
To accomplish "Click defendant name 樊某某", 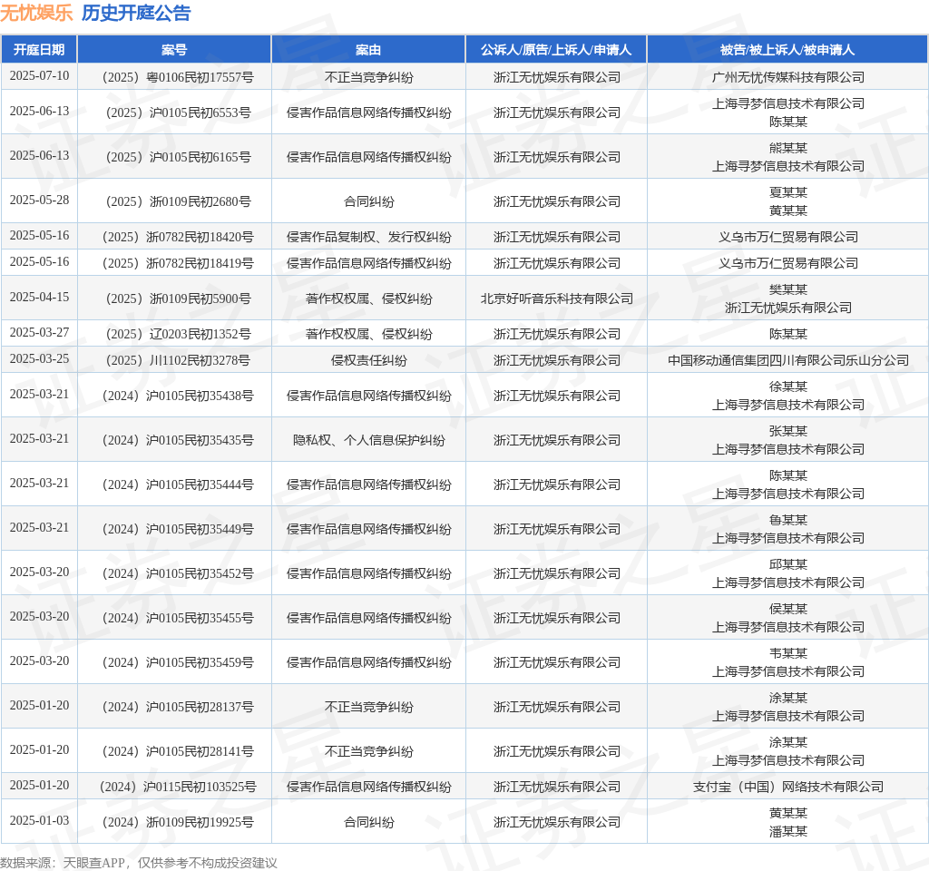I will [788, 289].
